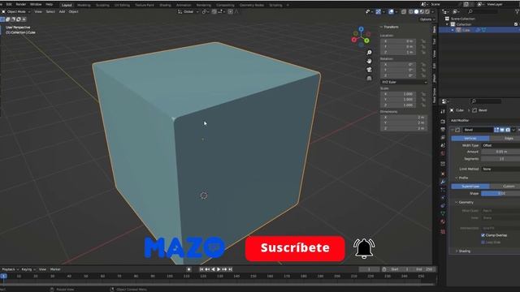This screenshot has height=292, width=520.
Task: Switch to UV Editing workspace tab
Action: [x=122, y=5]
